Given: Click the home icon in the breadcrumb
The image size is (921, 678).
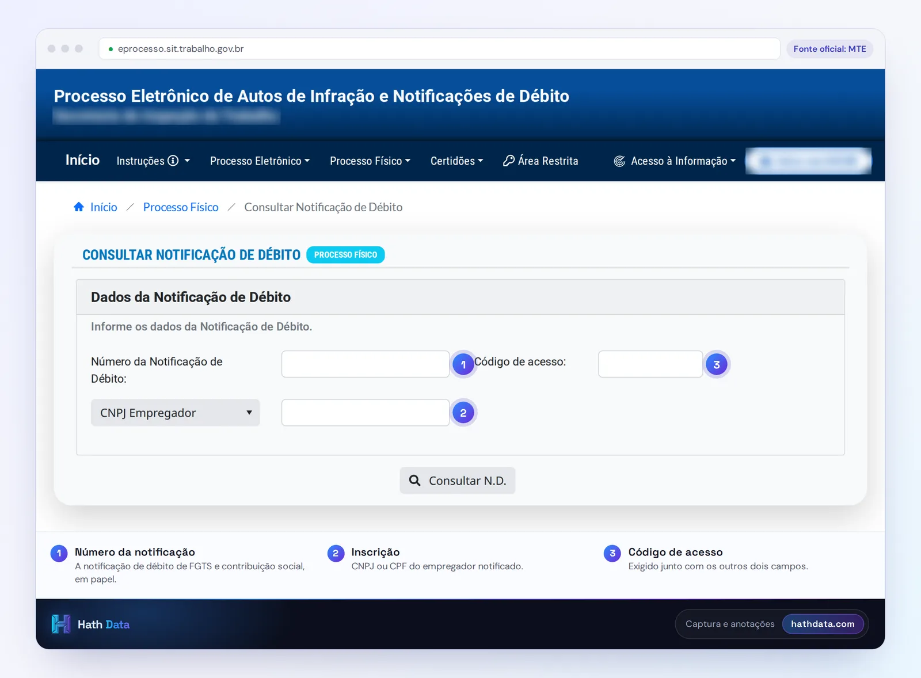Looking at the screenshot, I should tap(79, 207).
